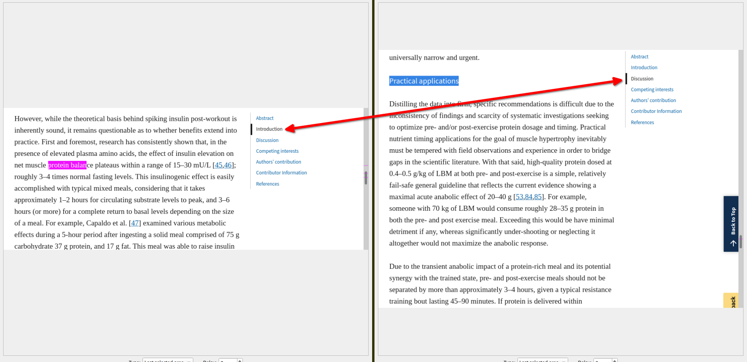Open citation 46 in left article text
The height and width of the screenshot is (362, 747).
coord(228,165)
